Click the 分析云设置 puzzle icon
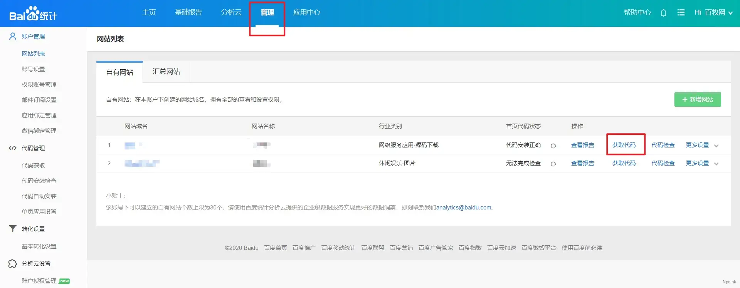This screenshot has height=288, width=740. click(13, 263)
